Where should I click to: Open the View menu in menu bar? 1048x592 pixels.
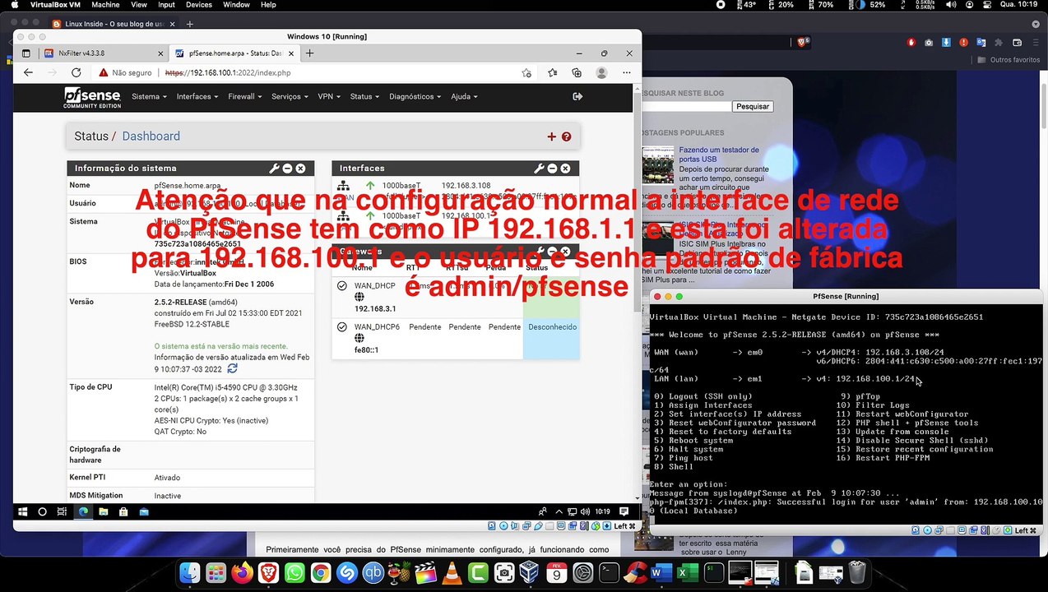coord(139,5)
